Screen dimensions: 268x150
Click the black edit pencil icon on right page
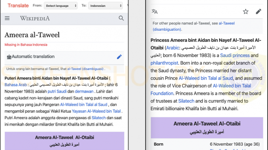(x=259, y=11)
